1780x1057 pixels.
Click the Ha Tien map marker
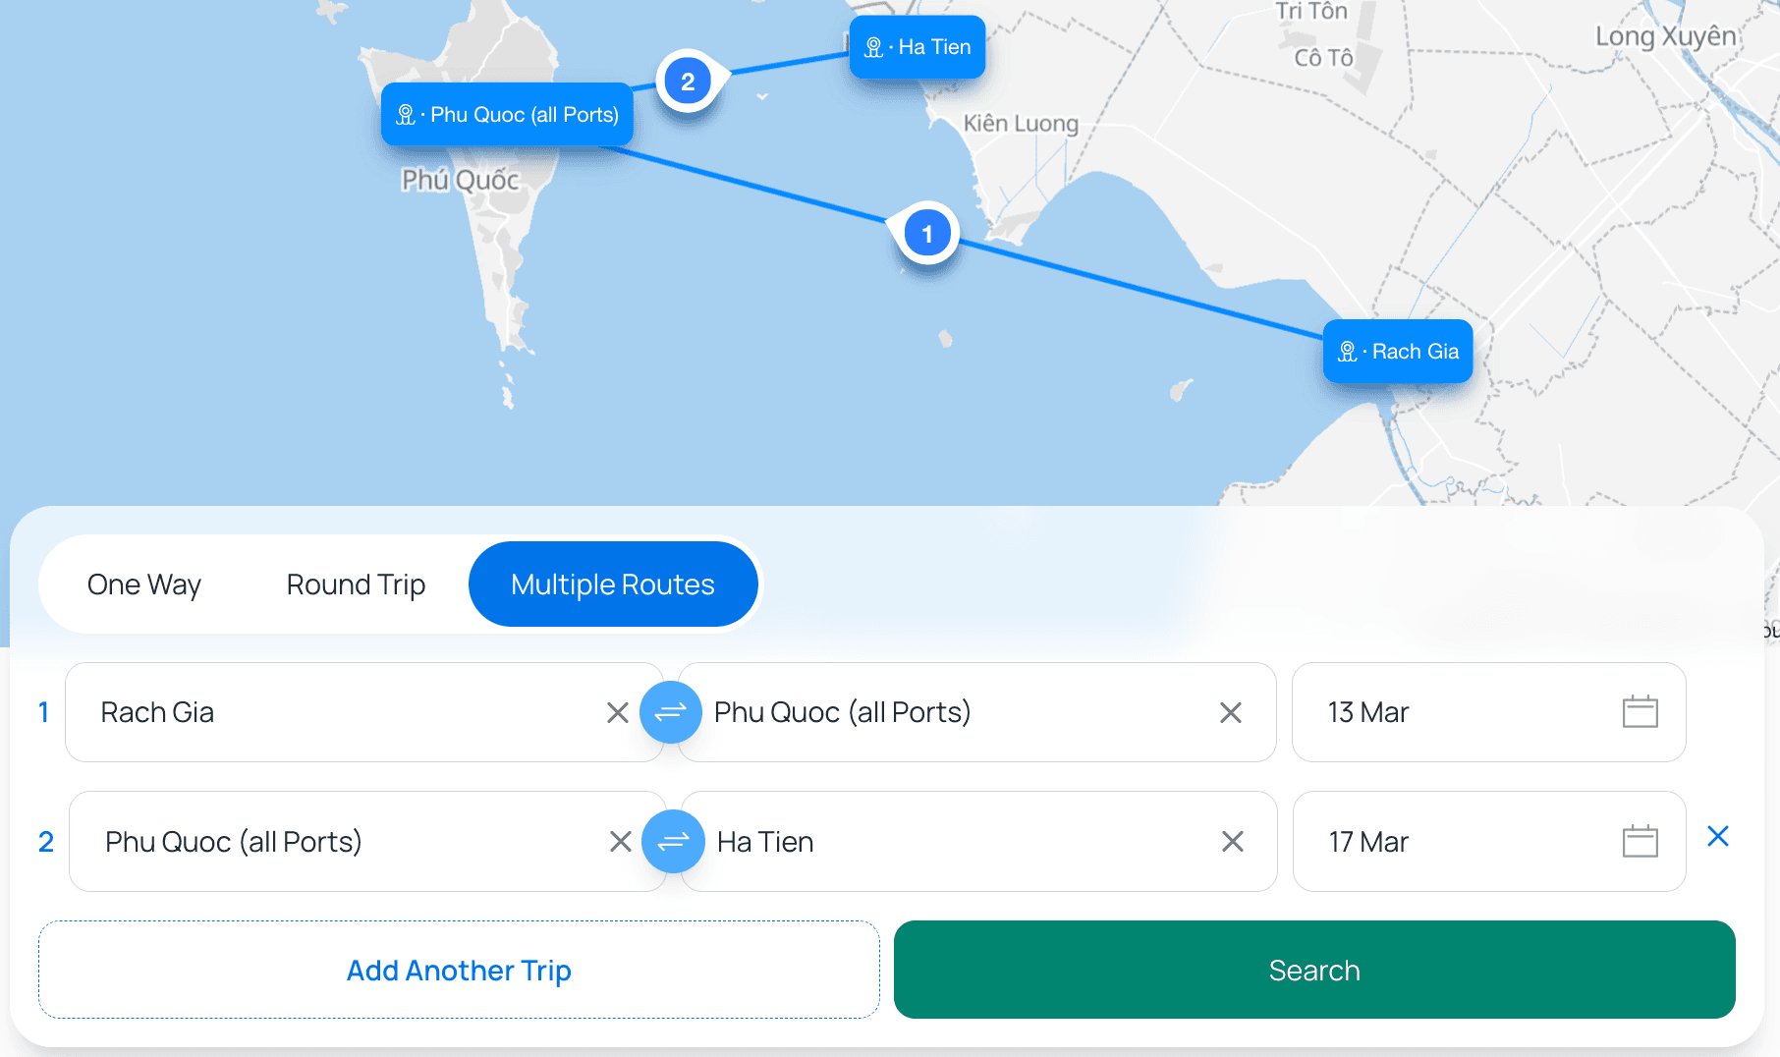point(916,46)
